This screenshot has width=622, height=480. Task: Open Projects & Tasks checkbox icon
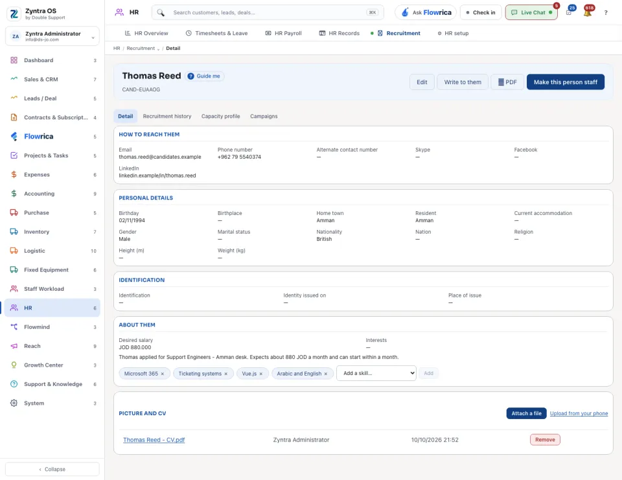pyautogui.click(x=14, y=155)
